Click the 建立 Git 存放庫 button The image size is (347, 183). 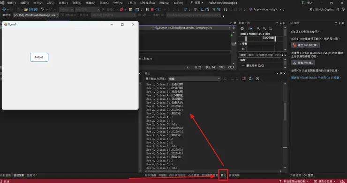pyautogui.click(x=305, y=45)
